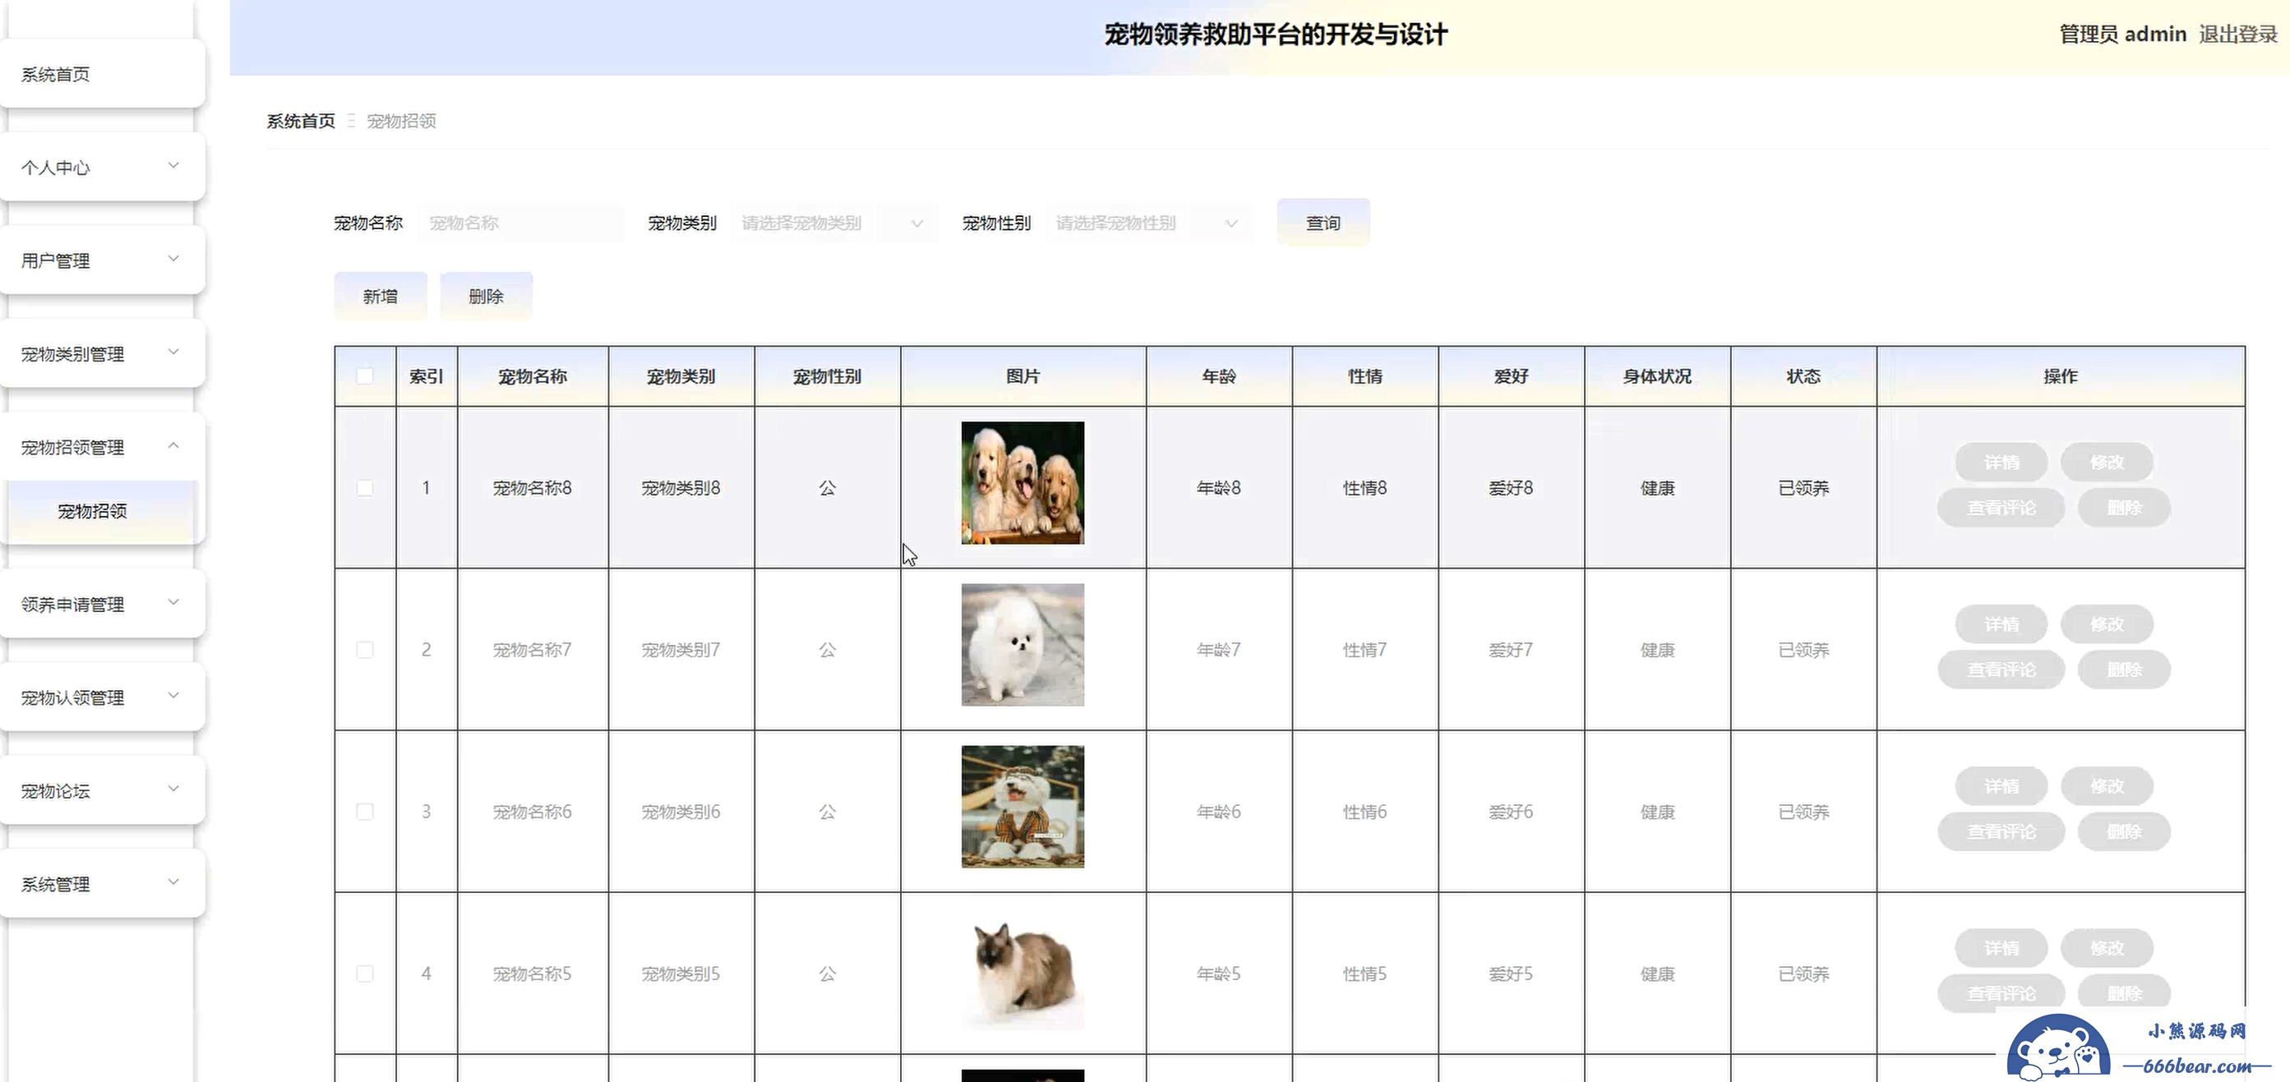
Task: Open the 宠物类别 select dropdown
Action: 833,223
